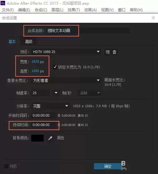Open the frame rate dropdown arrow
Viewport: 158px width, 174px height.
[x=56, y=93]
